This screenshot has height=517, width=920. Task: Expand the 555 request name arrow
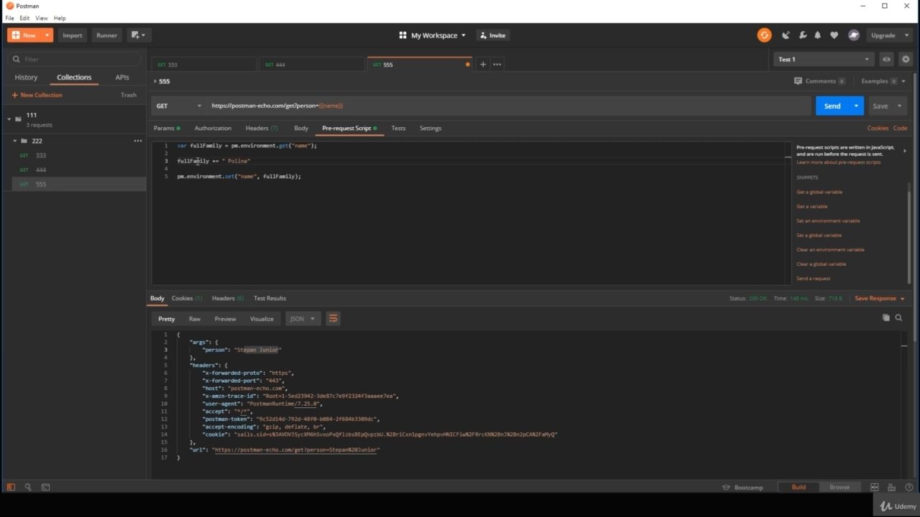[x=155, y=81]
